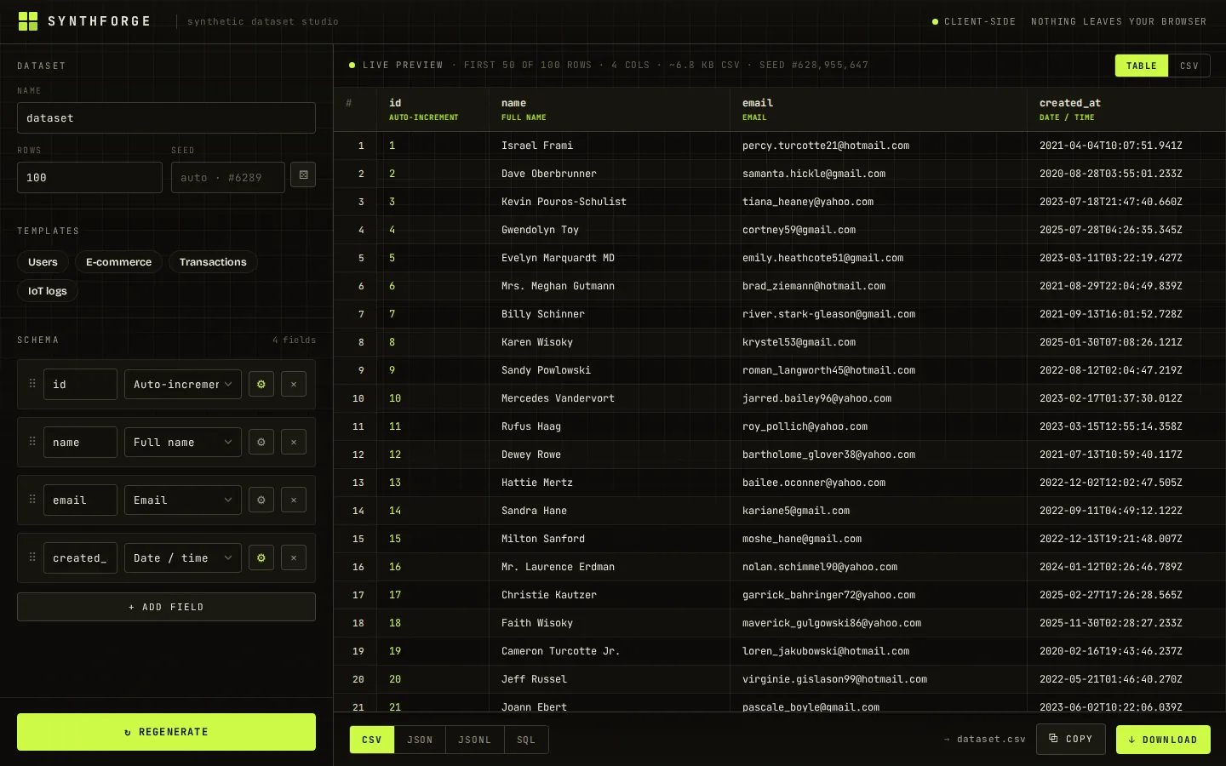Screen dimensions: 1226x766
Task: Remove the id field
Action: (294, 385)
